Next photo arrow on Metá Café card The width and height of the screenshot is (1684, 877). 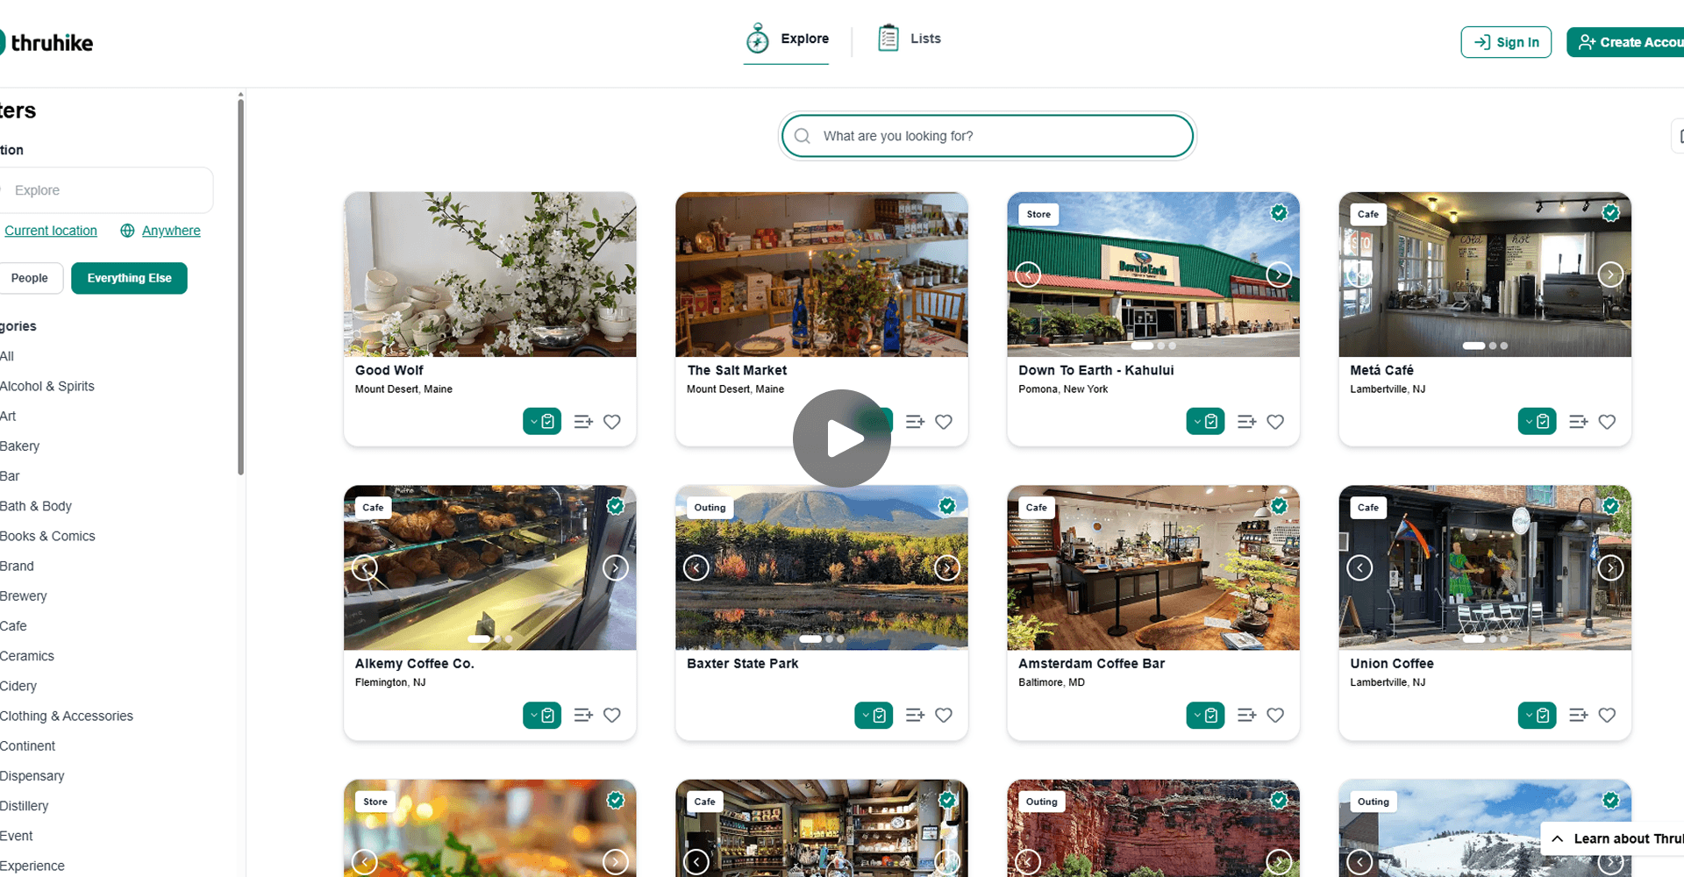tap(1610, 275)
